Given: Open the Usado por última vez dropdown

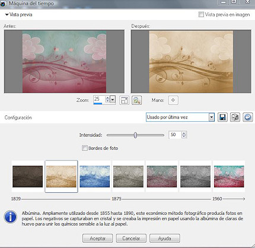Looking at the screenshot, I should coord(212,117).
